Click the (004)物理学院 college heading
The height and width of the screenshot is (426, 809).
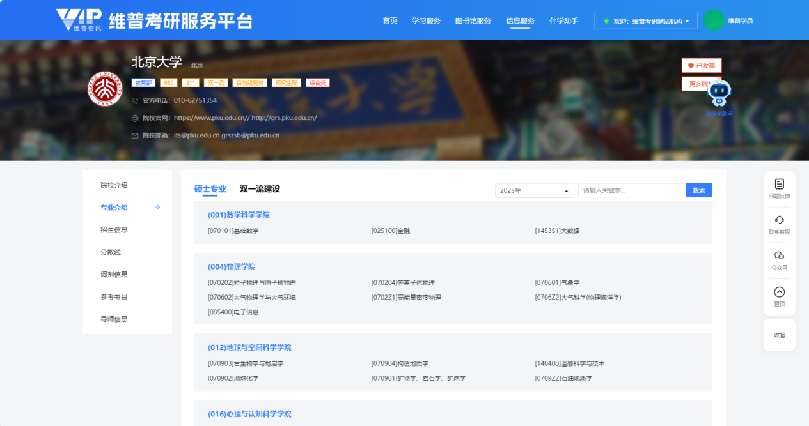point(232,267)
